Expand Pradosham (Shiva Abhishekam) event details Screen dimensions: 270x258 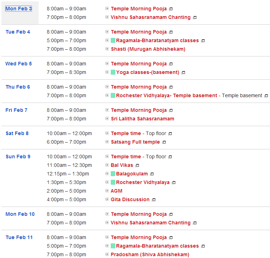[x=107, y=254]
